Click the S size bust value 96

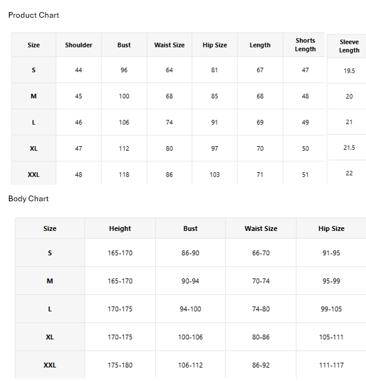[x=124, y=70]
